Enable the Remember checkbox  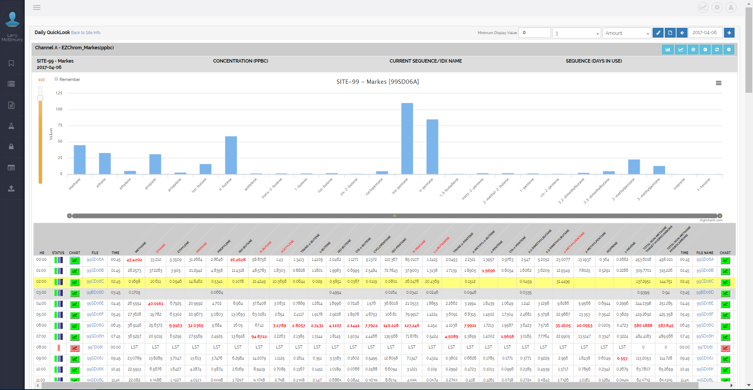tap(56, 79)
